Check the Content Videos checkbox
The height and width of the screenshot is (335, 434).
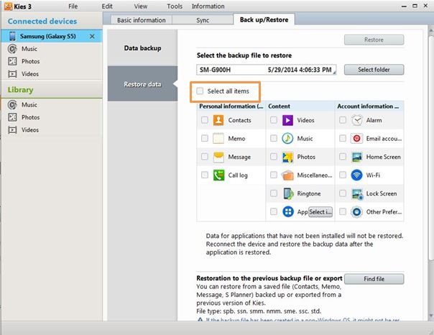[274, 120]
